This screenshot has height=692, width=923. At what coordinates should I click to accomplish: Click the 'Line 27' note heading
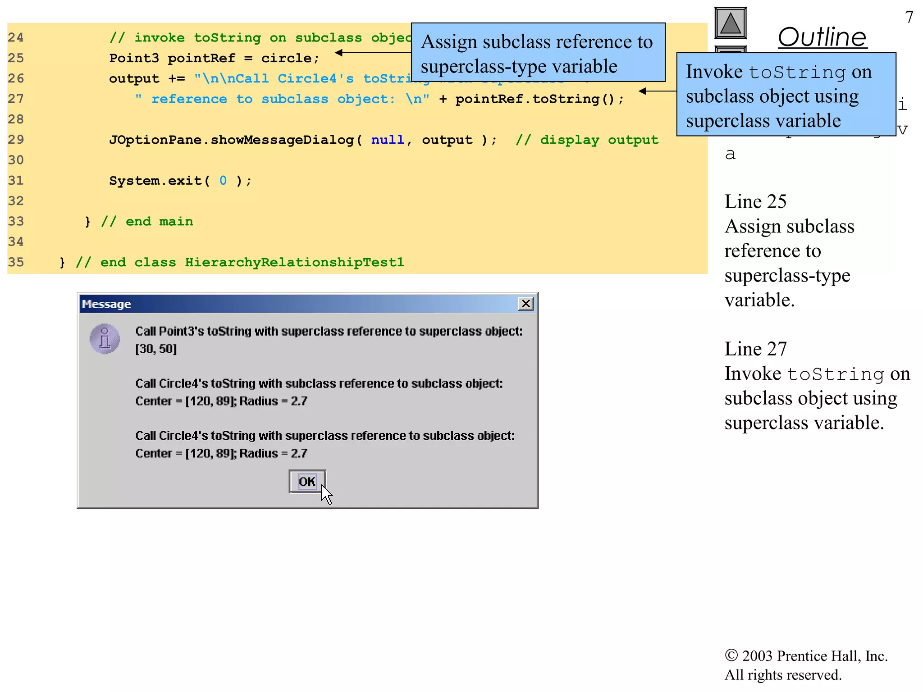tap(755, 349)
